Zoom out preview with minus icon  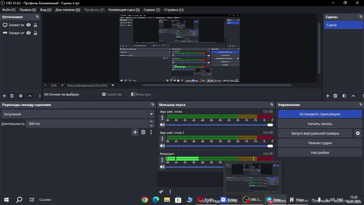(x=45, y=85)
